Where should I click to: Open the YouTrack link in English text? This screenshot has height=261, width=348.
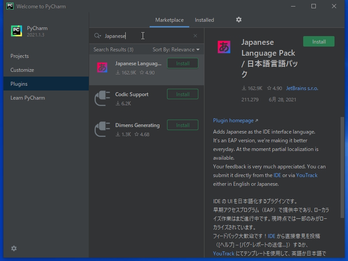pos(307,175)
